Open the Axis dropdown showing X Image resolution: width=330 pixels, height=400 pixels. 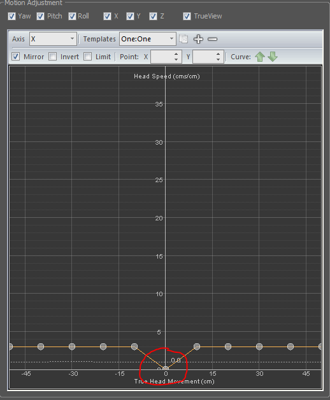pos(53,39)
